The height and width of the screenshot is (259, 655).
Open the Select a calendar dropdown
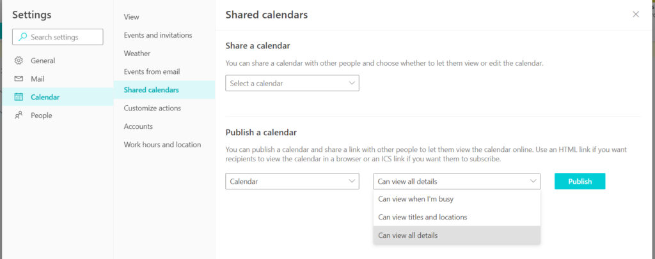point(292,84)
